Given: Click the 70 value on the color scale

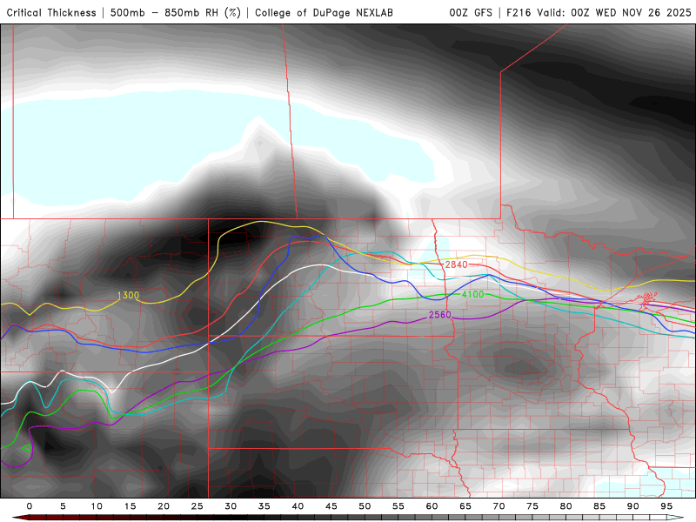Looking at the screenshot, I should [x=499, y=506].
